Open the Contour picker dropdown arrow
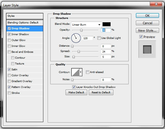 click(81, 72)
